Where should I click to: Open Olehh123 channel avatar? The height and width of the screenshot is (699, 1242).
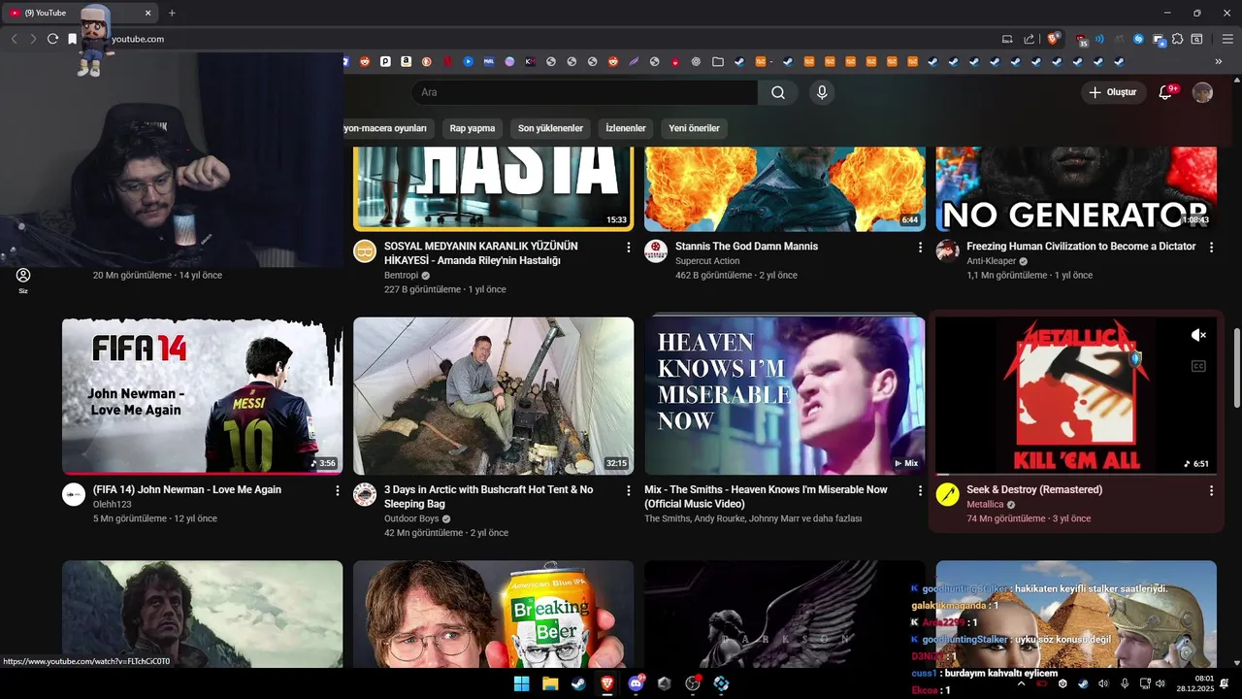click(74, 494)
